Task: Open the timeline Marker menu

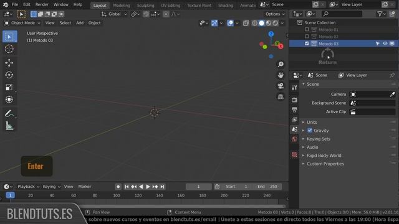Action: pos(85,187)
